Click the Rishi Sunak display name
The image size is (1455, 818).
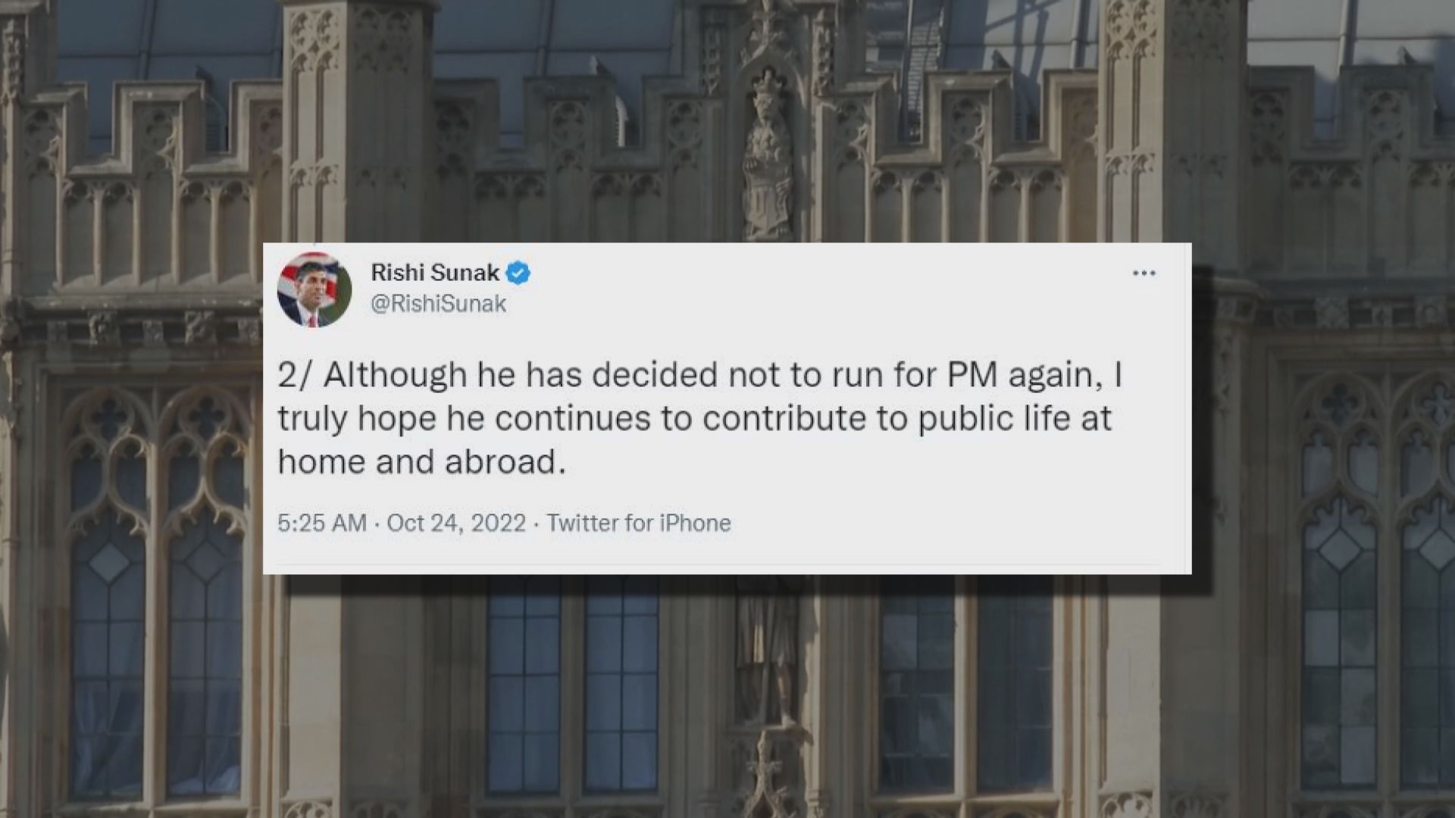tap(434, 273)
